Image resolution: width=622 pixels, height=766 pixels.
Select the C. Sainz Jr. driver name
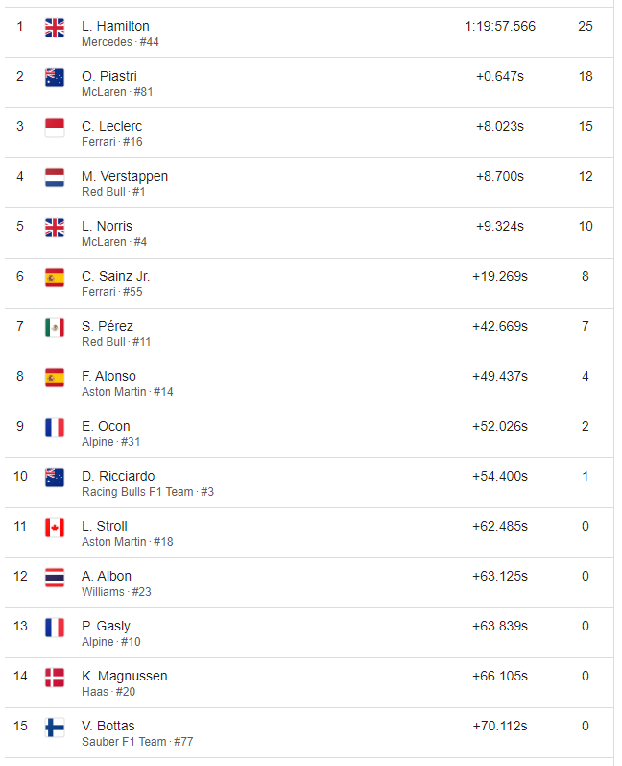[x=115, y=276]
